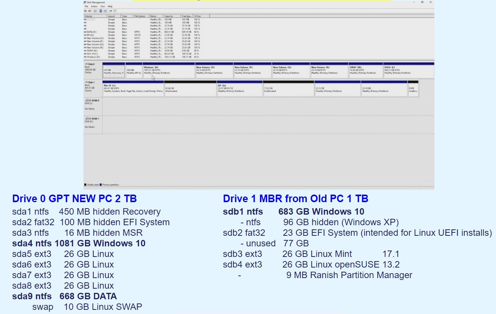Screen dimensions: 496x314
Task: Click the 'sda4 ntfs 1081 GB Windows 10' line
Action: 79,243
